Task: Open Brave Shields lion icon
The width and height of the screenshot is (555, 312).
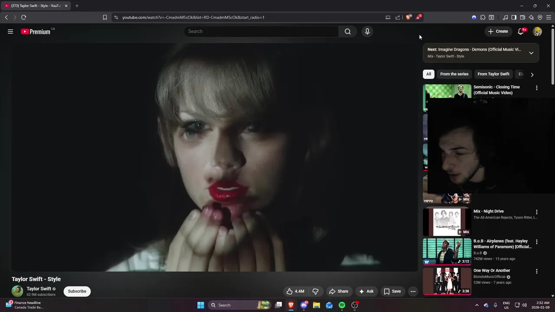Action: pyautogui.click(x=408, y=17)
